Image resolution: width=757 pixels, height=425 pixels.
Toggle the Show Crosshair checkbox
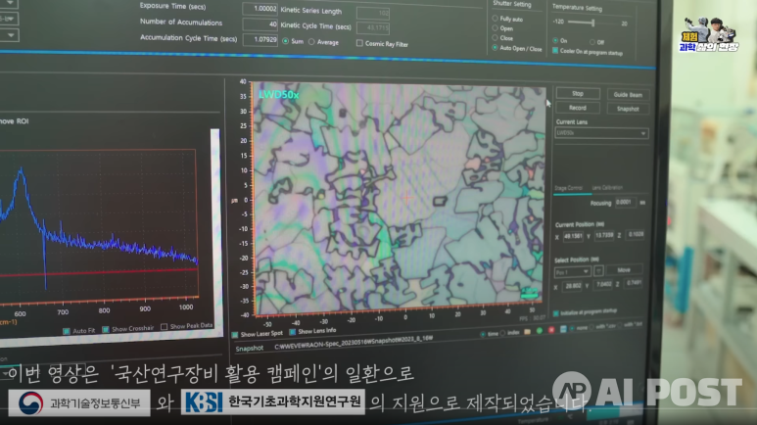coord(105,329)
